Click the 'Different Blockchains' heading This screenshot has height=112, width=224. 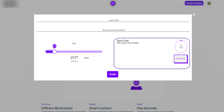57,108
